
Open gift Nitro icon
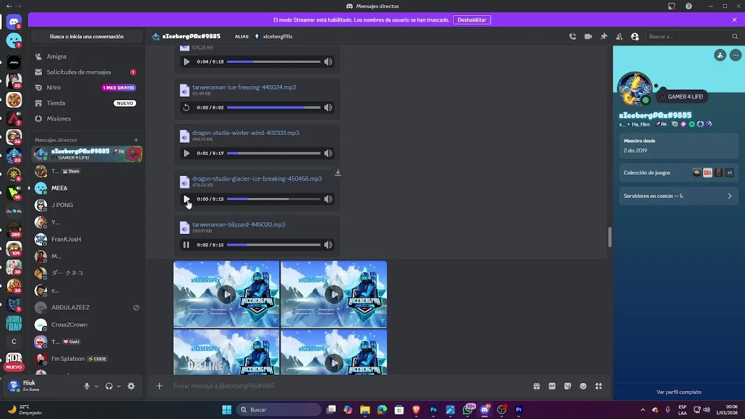click(537, 386)
